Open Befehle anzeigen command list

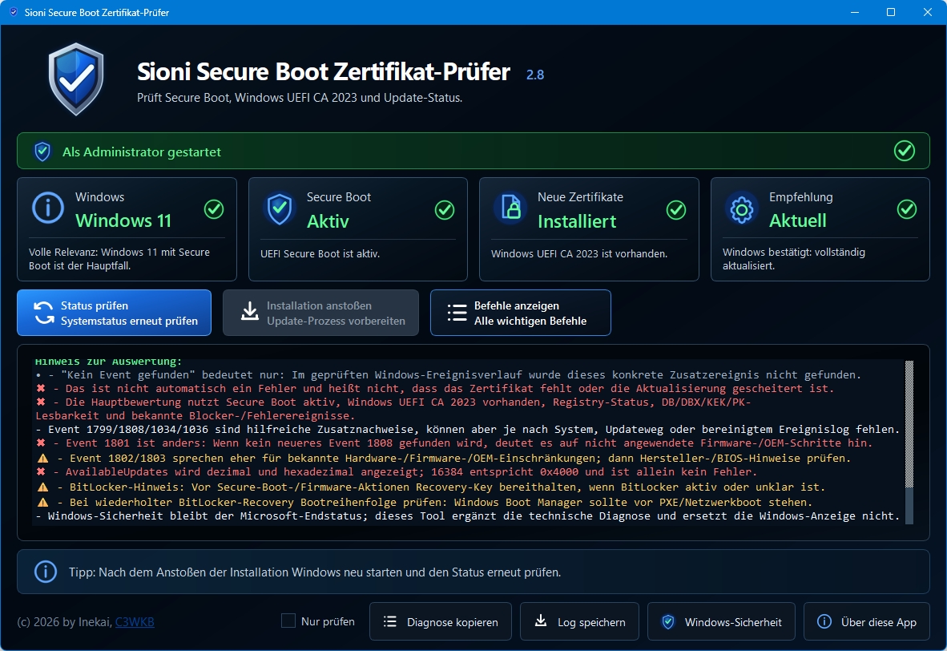coord(521,313)
